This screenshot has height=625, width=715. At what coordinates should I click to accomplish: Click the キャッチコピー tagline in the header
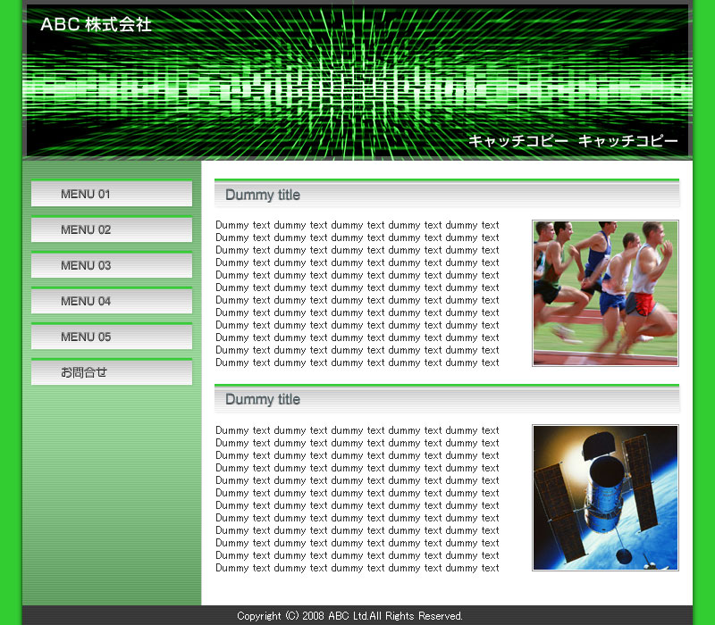(x=573, y=141)
